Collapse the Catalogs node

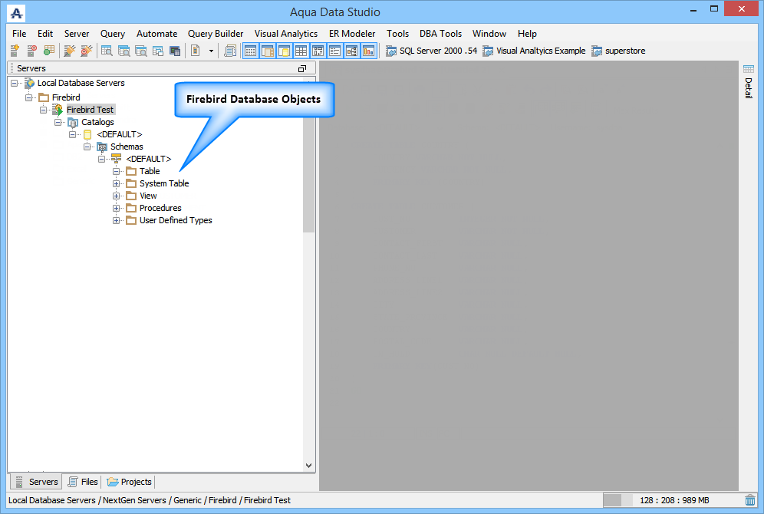tap(58, 122)
